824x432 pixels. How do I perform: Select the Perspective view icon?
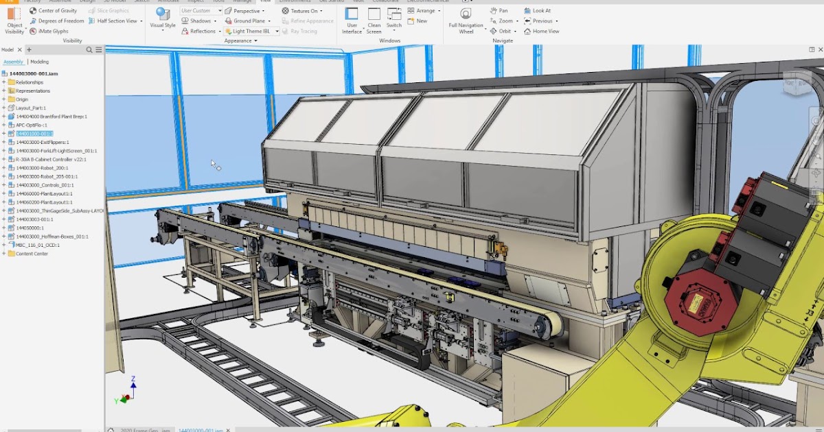pyautogui.click(x=229, y=11)
